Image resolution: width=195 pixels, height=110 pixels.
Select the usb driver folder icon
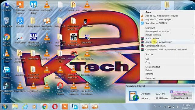tap(20, 71)
